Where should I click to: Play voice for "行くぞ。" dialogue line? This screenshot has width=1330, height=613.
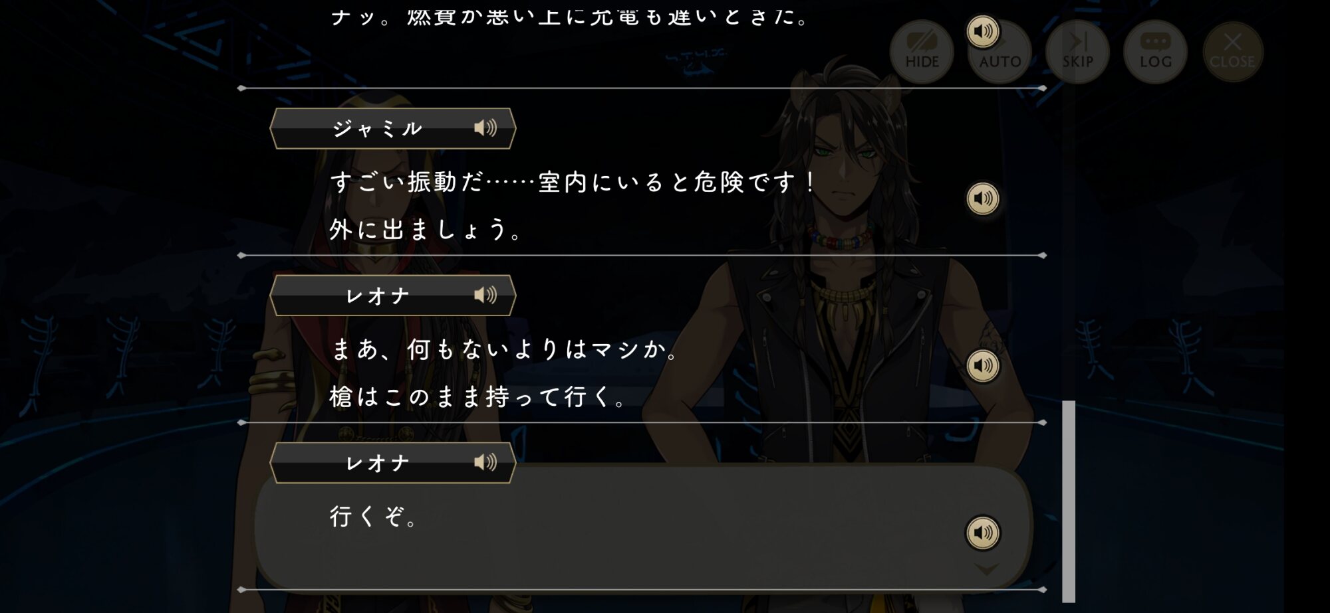coord(982,533)
